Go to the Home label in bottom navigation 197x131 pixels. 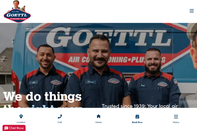click(98, 122)
